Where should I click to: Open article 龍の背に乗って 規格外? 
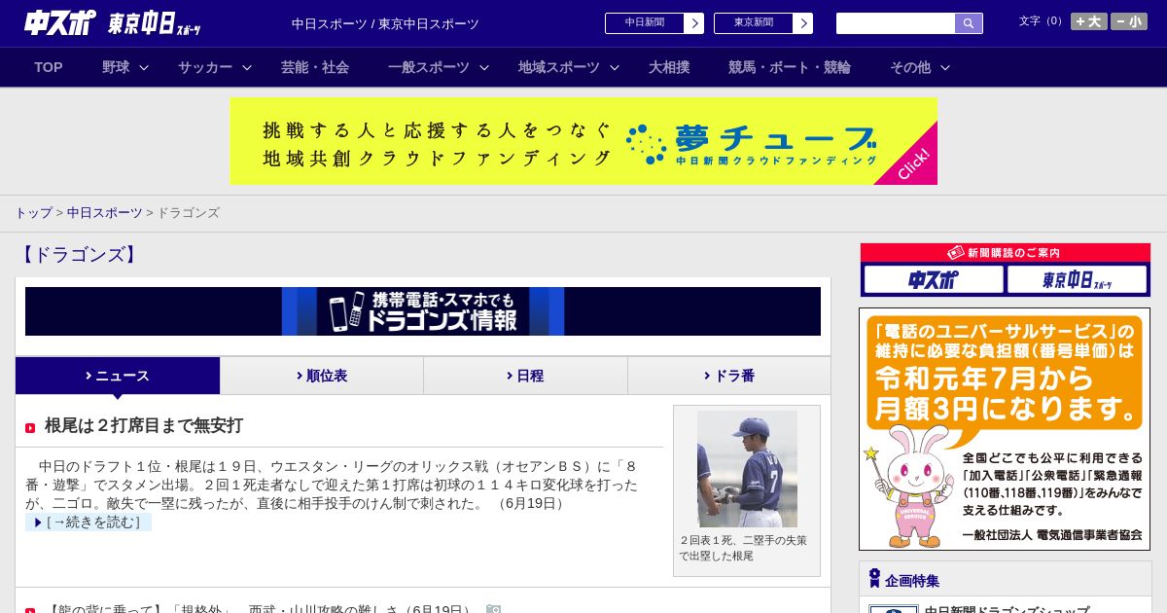(260, 610)
